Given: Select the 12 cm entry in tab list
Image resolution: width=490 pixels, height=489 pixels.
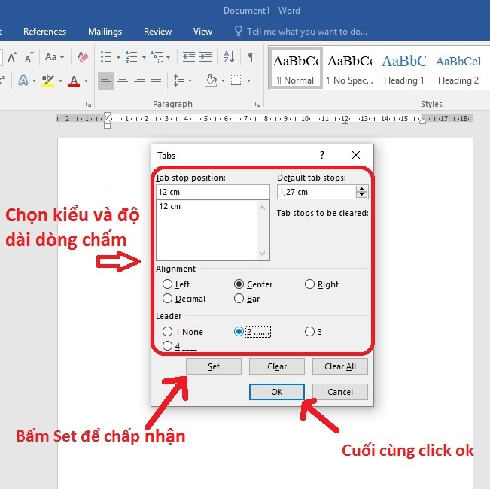Looking at the screenshot, I should click(x=169, y=206).
